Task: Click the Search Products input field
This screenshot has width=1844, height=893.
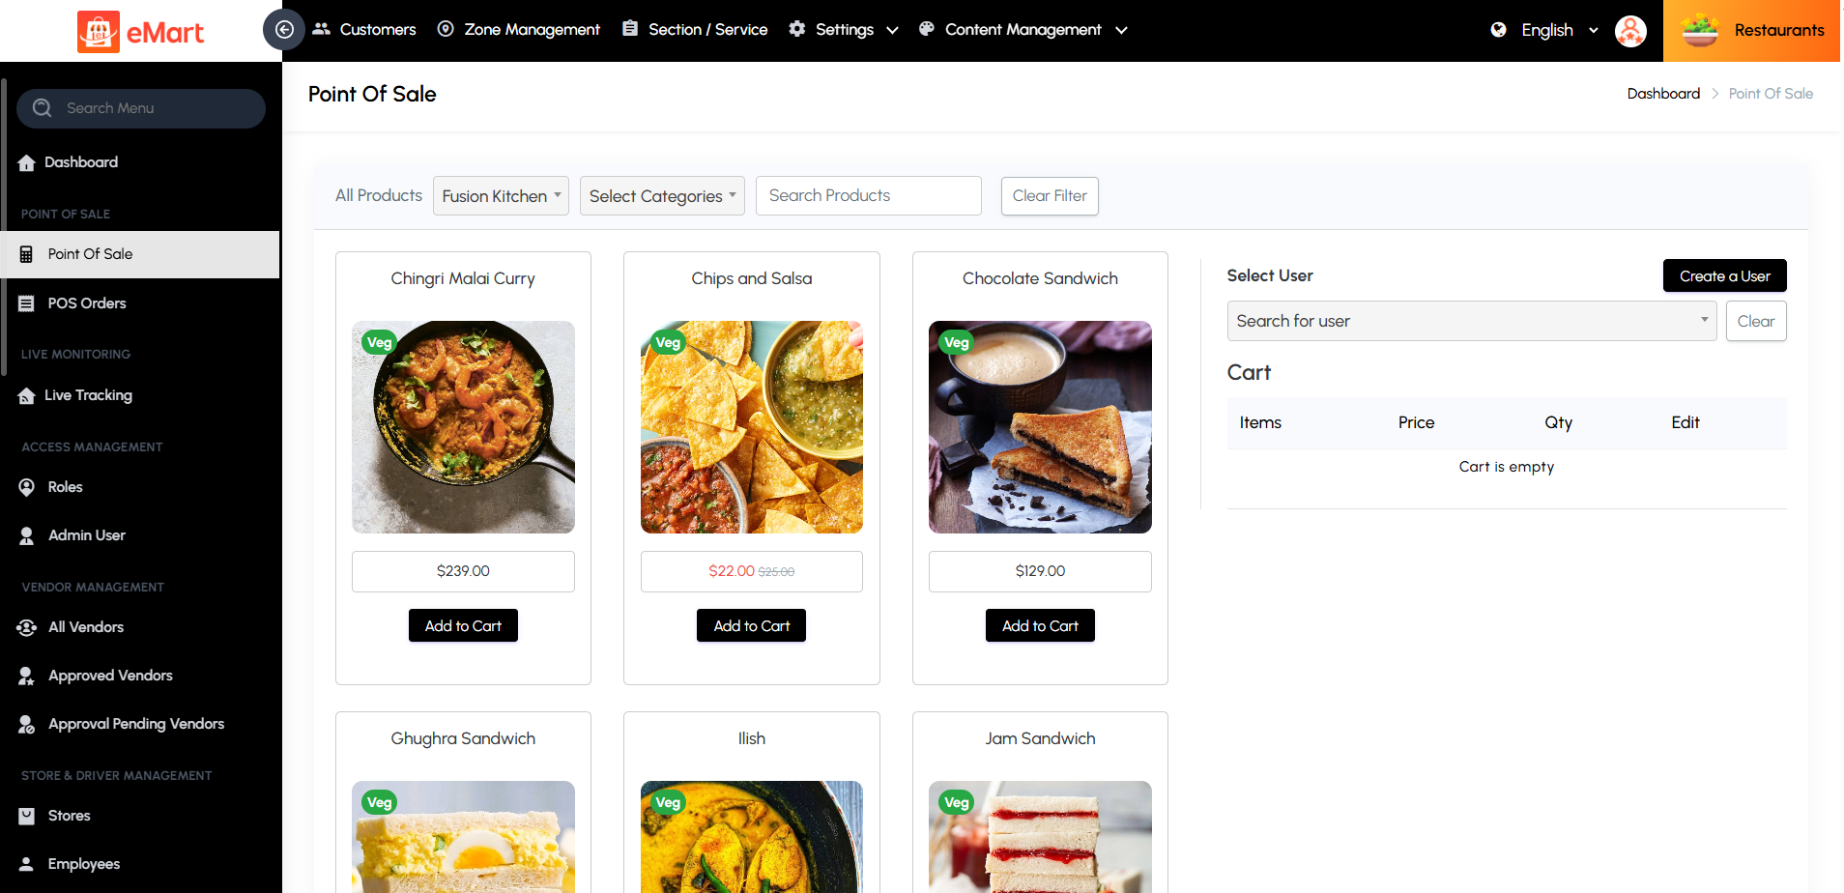Action: (x=869, y=196)
